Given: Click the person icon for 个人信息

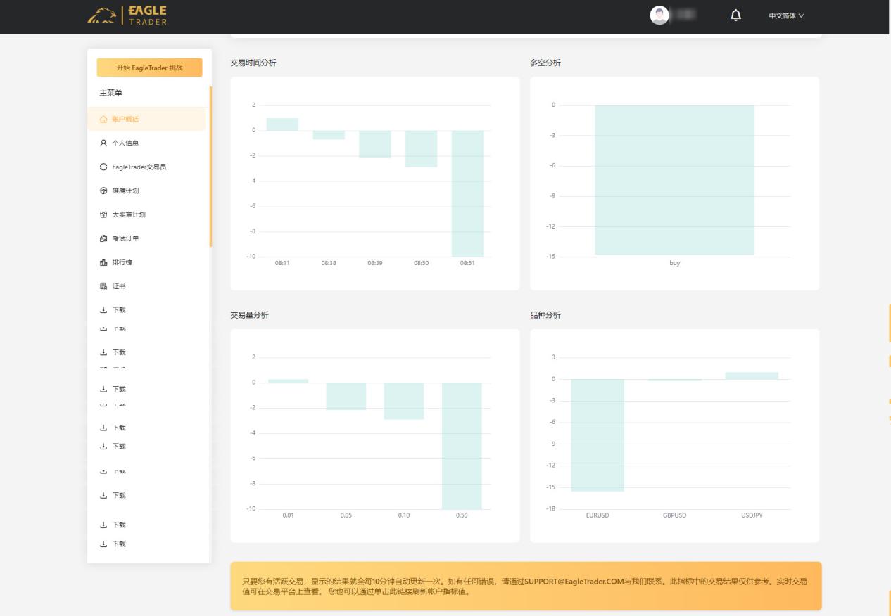Looking at the screenshot, I should pyautogui.click(x=103, y=143).
